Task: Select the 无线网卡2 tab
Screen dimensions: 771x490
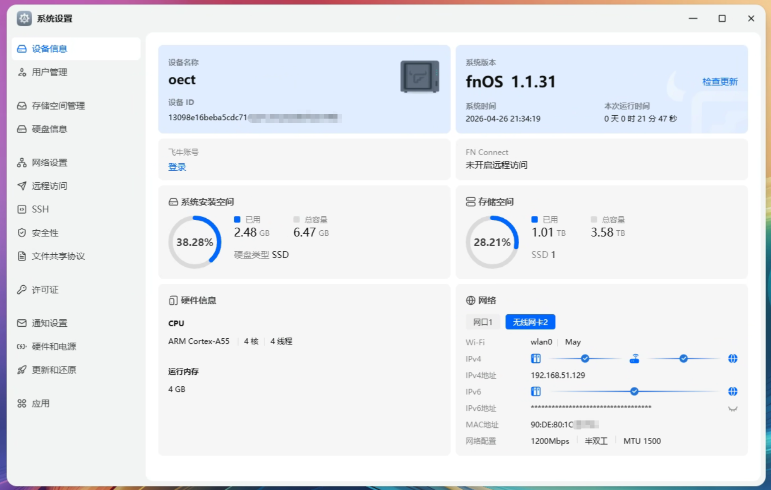Action: [x=530, y=322]
